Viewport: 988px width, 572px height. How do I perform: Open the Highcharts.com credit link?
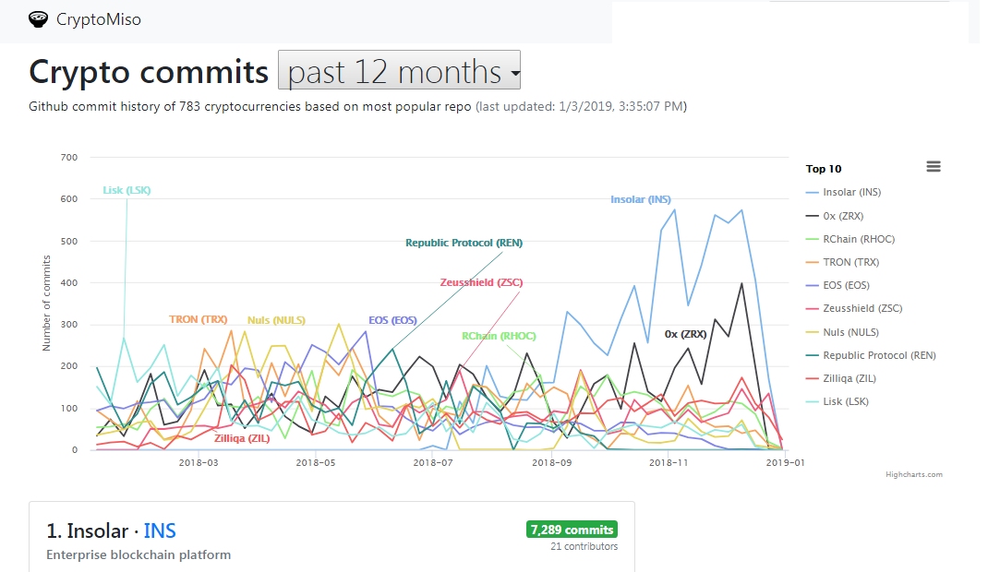[x=913, y=474]
